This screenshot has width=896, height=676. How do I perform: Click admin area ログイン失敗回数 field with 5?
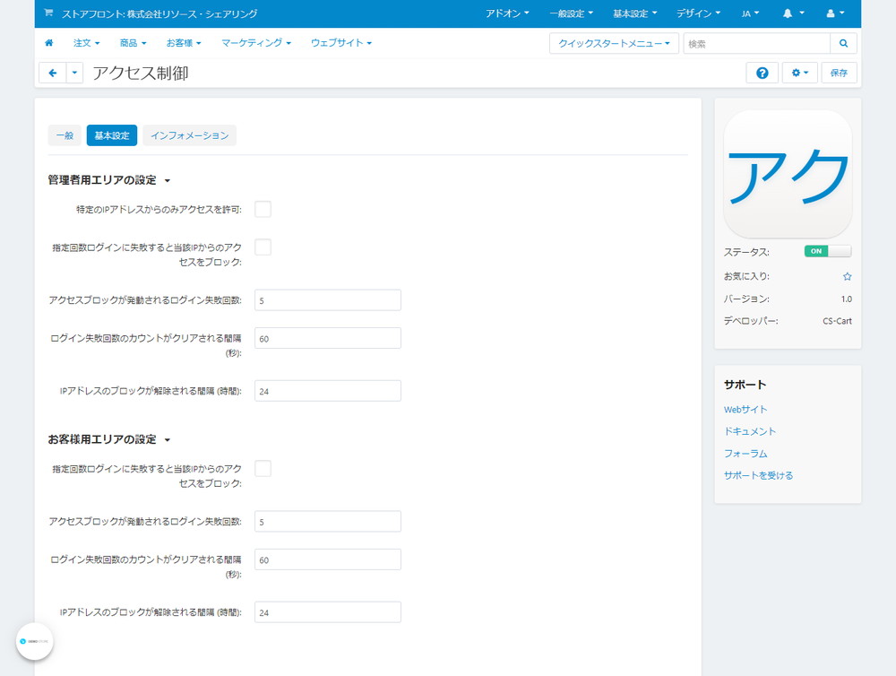(327, 300)
